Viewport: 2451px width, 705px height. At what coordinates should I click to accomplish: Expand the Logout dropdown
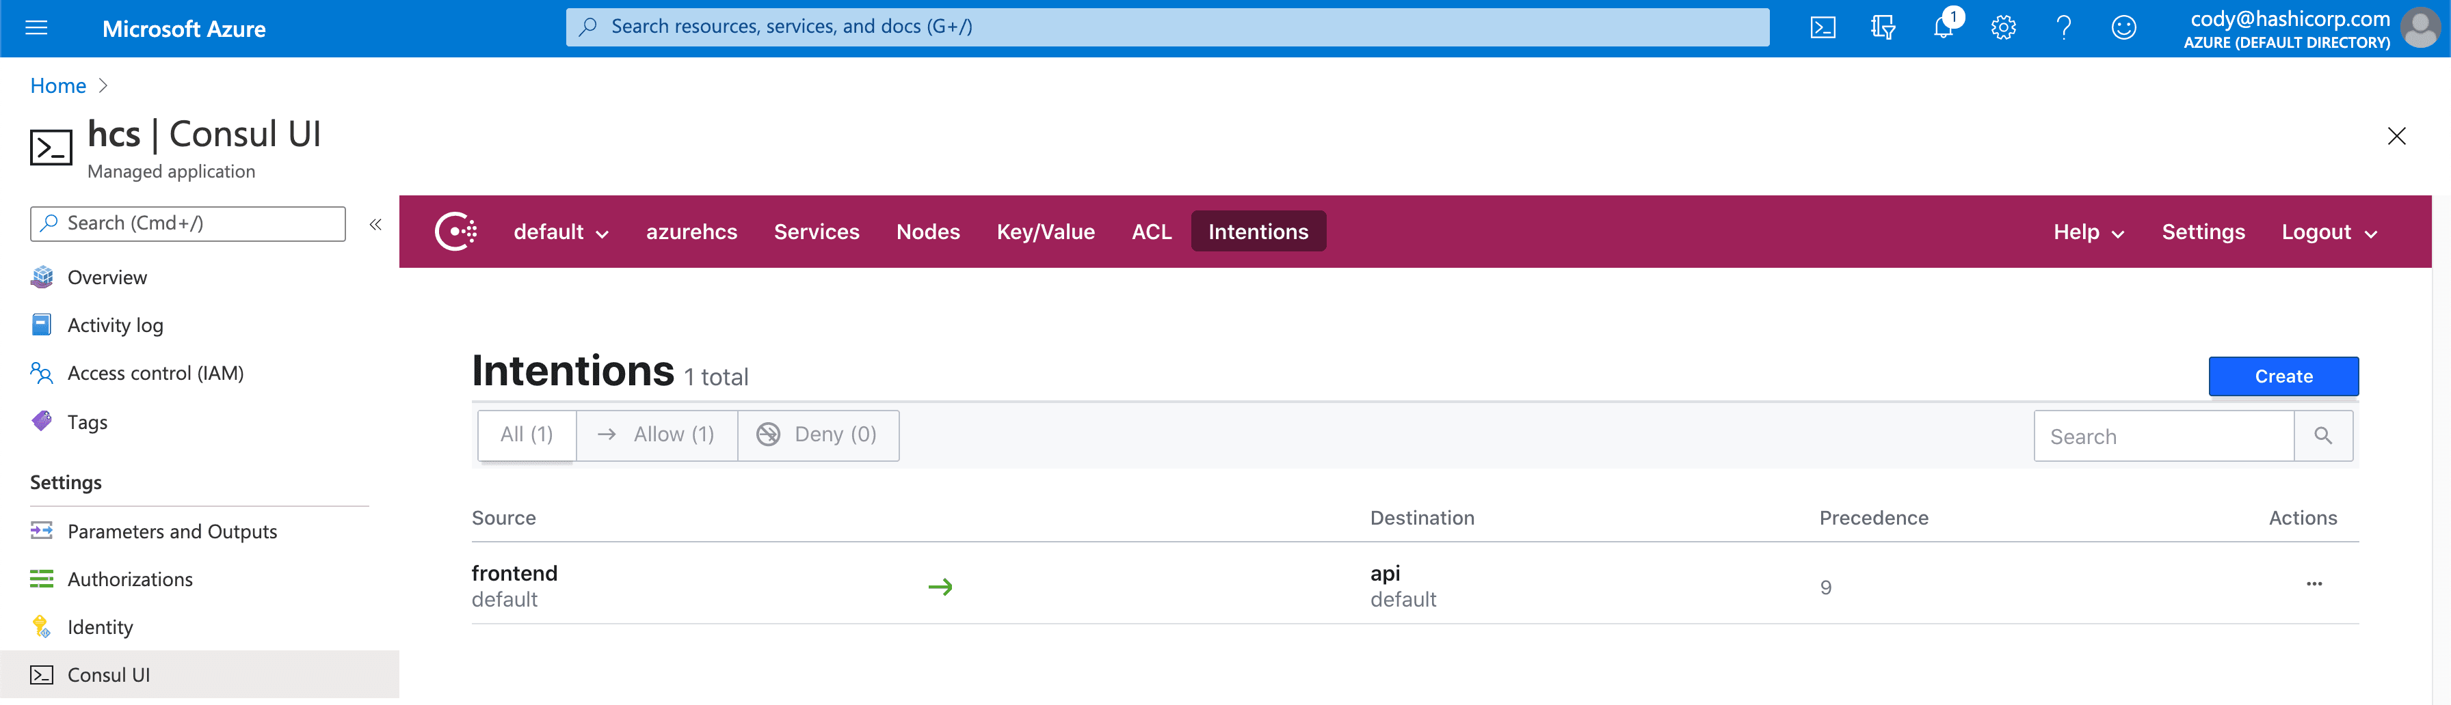point(2329,233)
